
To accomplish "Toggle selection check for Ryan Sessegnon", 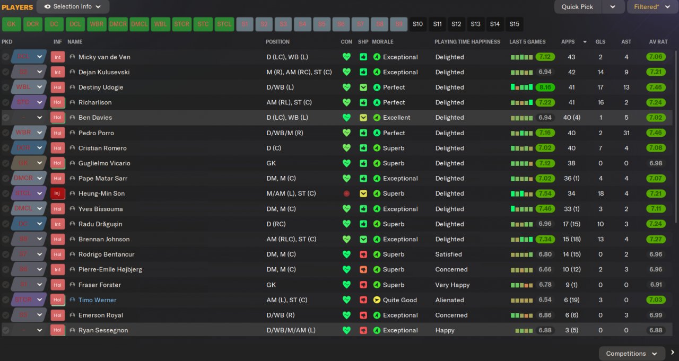I will coord(5,330).
